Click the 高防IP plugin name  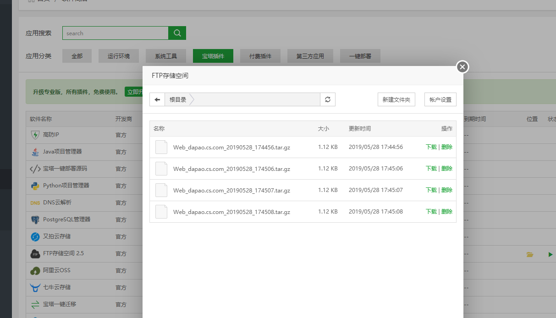click(x=51, y=135)
